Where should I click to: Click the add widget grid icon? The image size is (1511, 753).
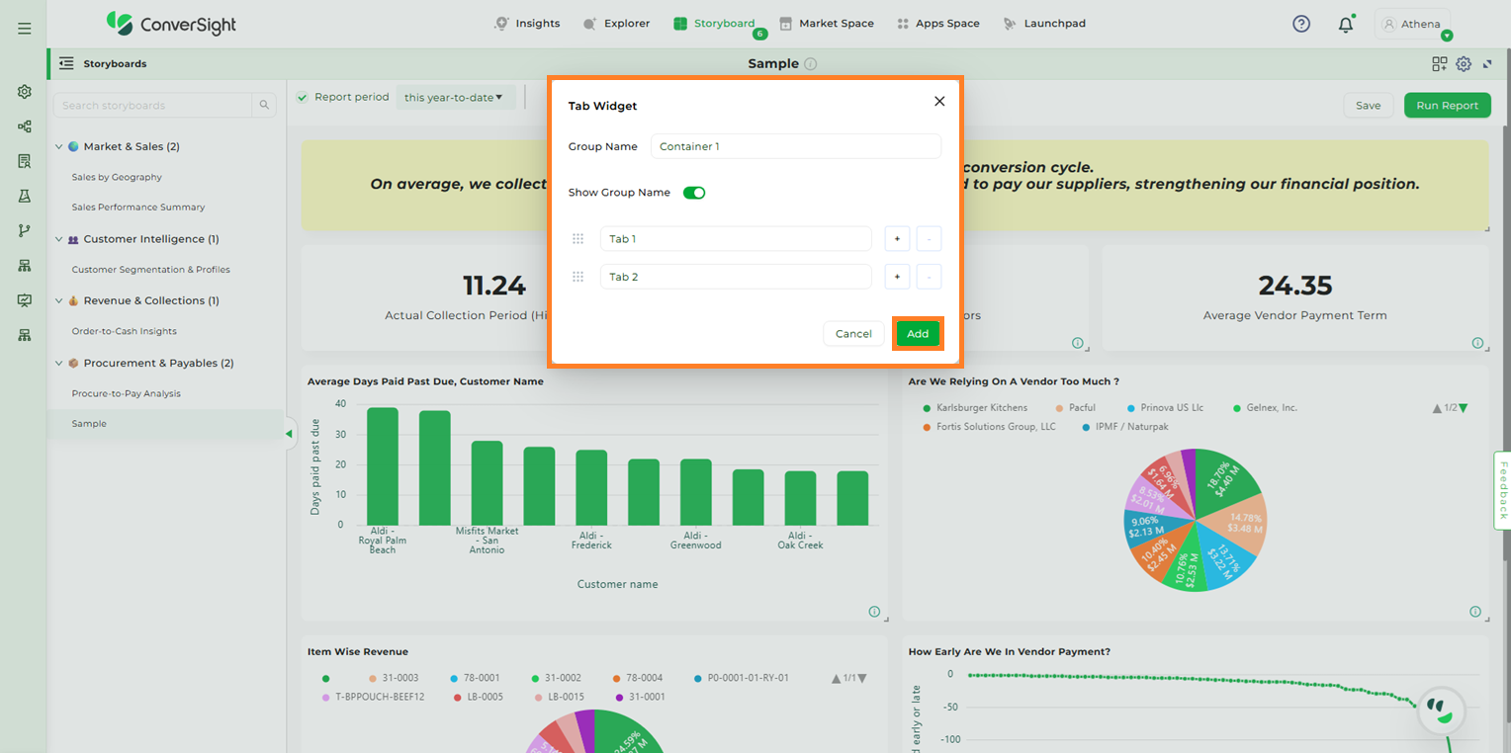[x=1439, y=64]
